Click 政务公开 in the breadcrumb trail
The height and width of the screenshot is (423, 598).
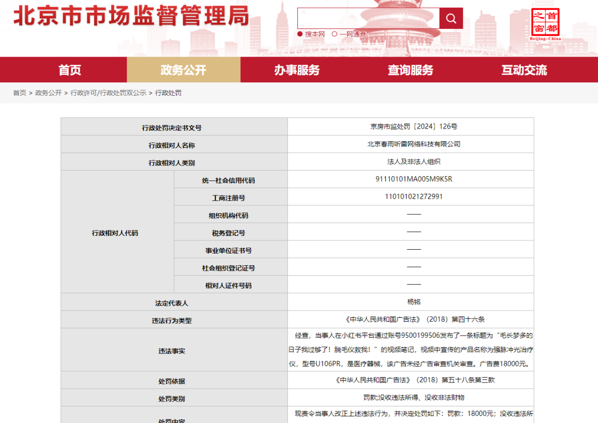click(x=48, y=93)
